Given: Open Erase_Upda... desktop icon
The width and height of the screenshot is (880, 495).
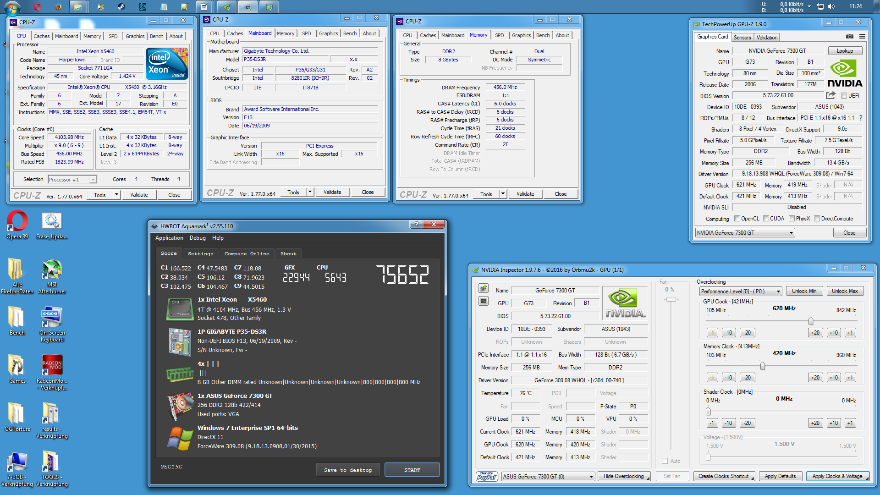Looking at the screenshot, I should coord(52,225).
